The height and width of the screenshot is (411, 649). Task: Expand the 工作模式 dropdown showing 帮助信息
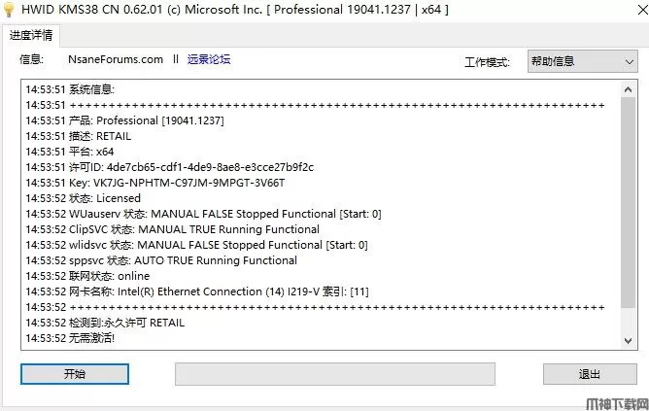click(582, 61)
